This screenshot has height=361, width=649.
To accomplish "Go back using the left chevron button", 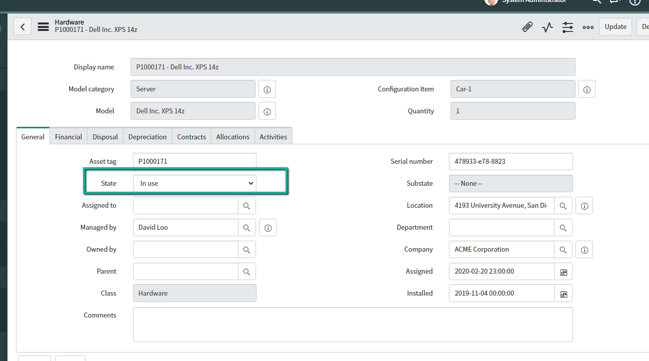I will 22,26.
